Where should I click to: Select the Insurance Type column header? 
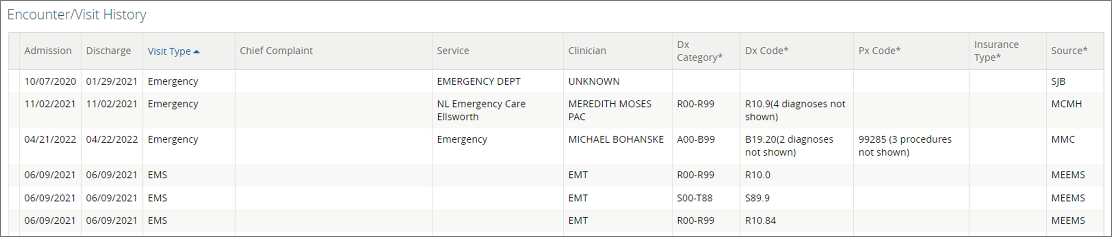(996, 51)
